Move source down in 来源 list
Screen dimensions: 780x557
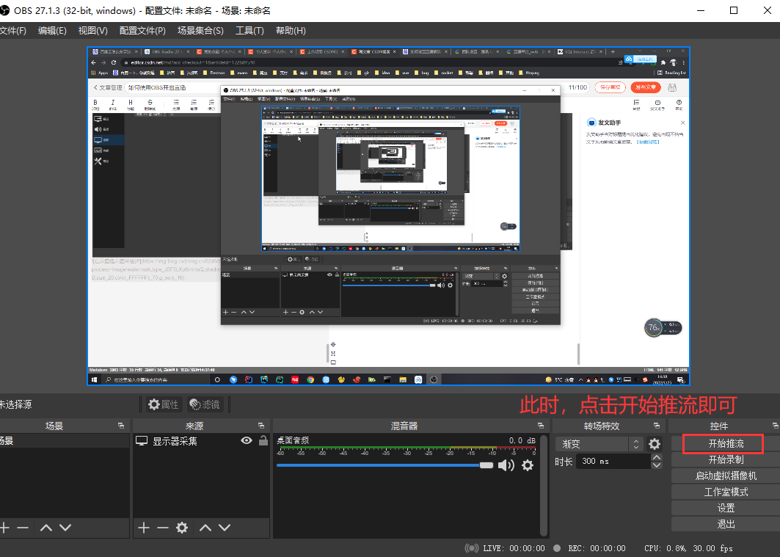point(225,528)
